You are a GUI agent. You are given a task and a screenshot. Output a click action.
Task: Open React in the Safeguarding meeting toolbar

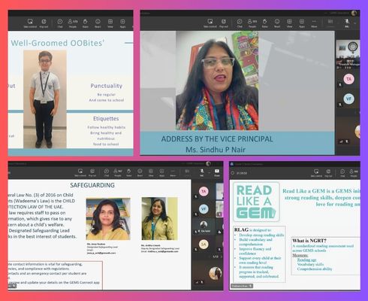(140, 172)
